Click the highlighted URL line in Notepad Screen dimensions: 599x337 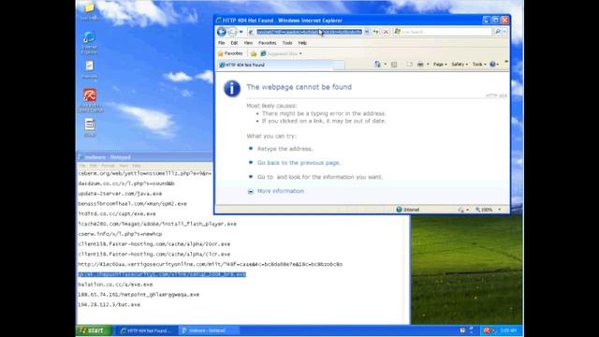(162, 274)
